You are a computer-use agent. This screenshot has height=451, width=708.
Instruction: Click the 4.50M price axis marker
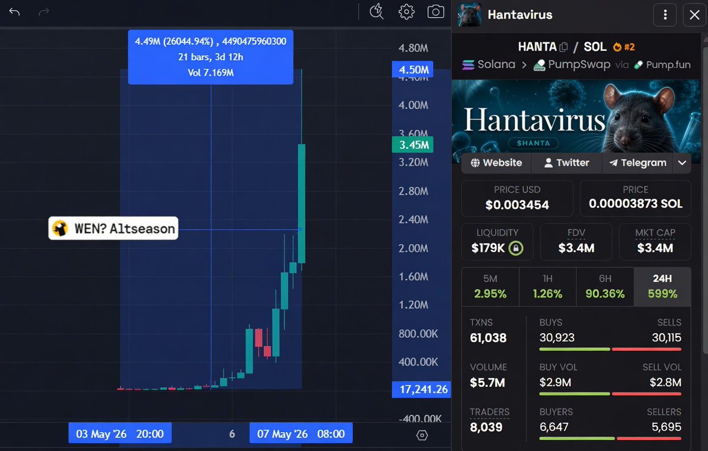(412, 70)
